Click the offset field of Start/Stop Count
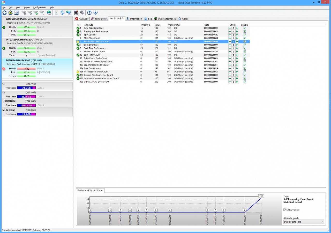 pos(233,38)
